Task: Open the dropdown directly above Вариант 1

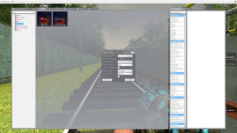Action: (x=125, y=71)
